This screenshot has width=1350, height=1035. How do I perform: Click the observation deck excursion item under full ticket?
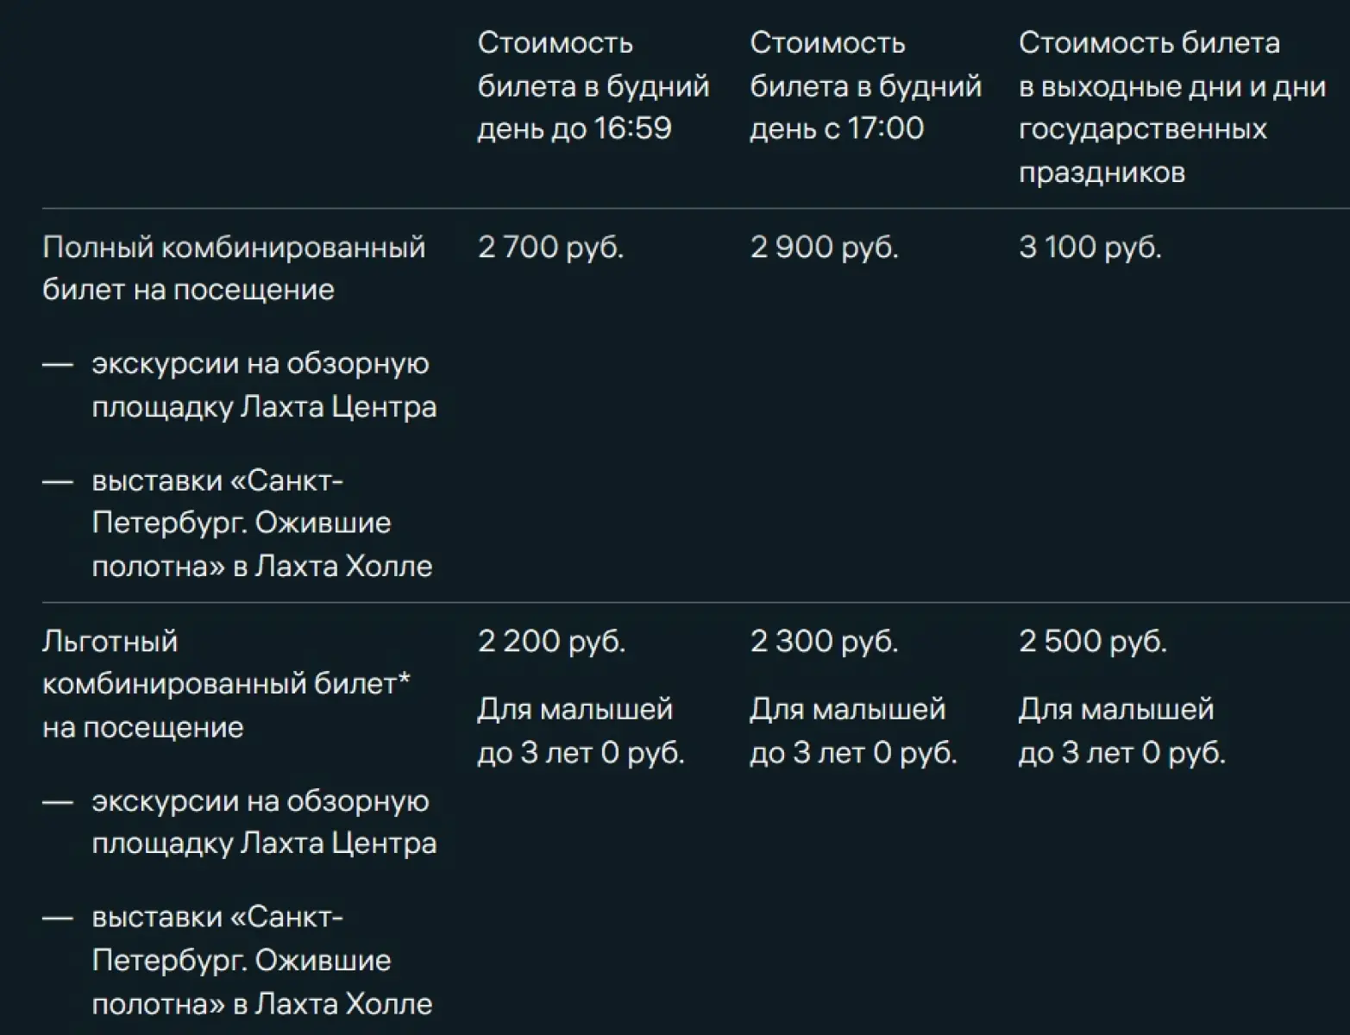click(263, 385)
